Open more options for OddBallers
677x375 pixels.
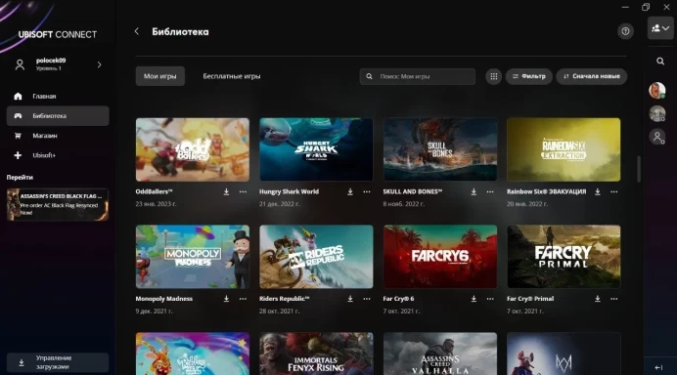243,191
